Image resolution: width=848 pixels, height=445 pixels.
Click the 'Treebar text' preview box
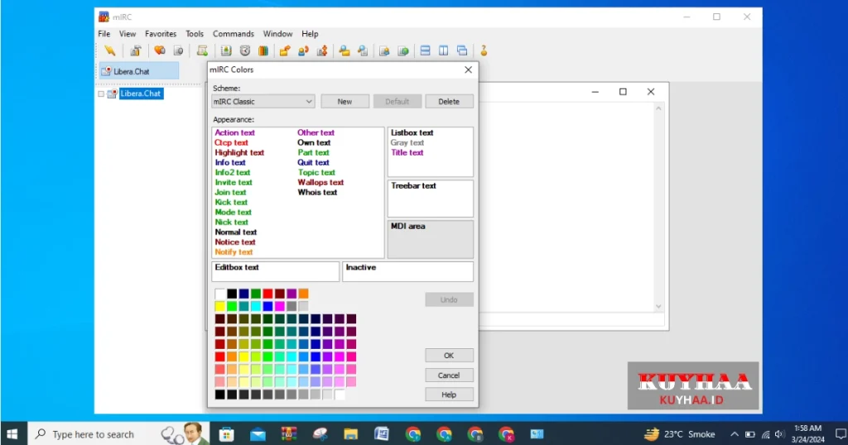pyautogui.click(x=431, y=199)
